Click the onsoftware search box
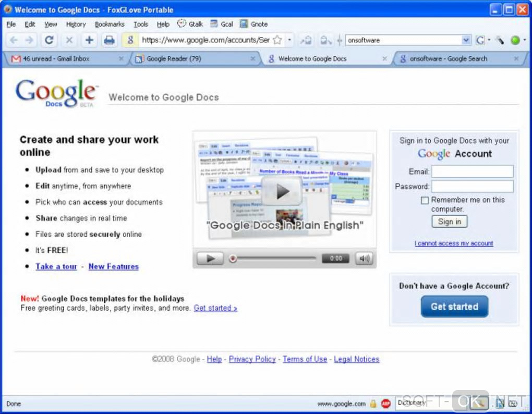 pos(404,40)
